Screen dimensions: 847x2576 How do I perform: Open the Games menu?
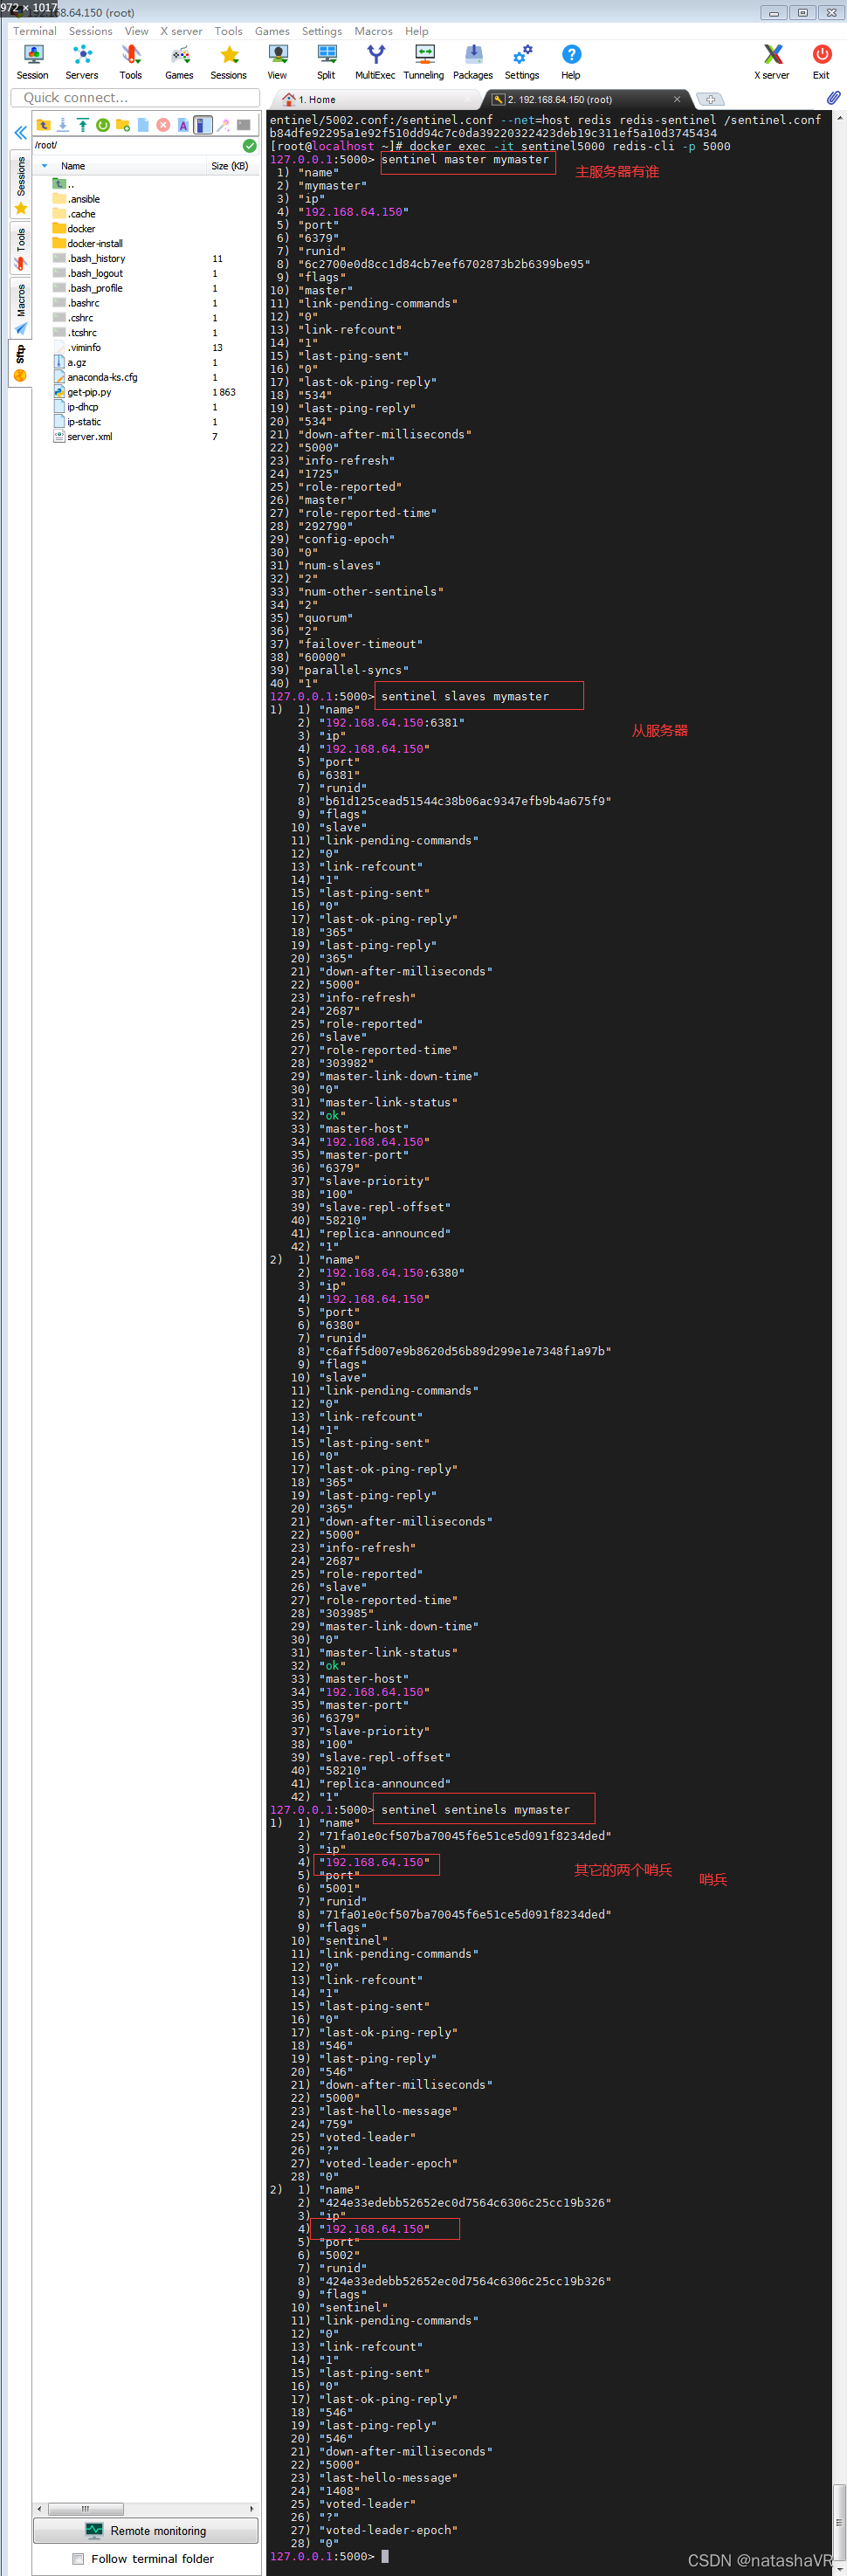click(x=272, y=31)
